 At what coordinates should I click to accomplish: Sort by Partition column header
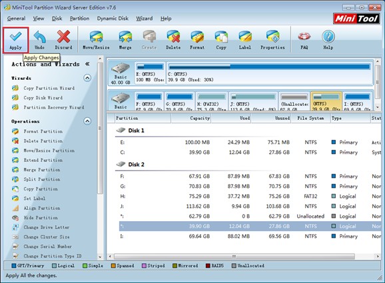143,119
